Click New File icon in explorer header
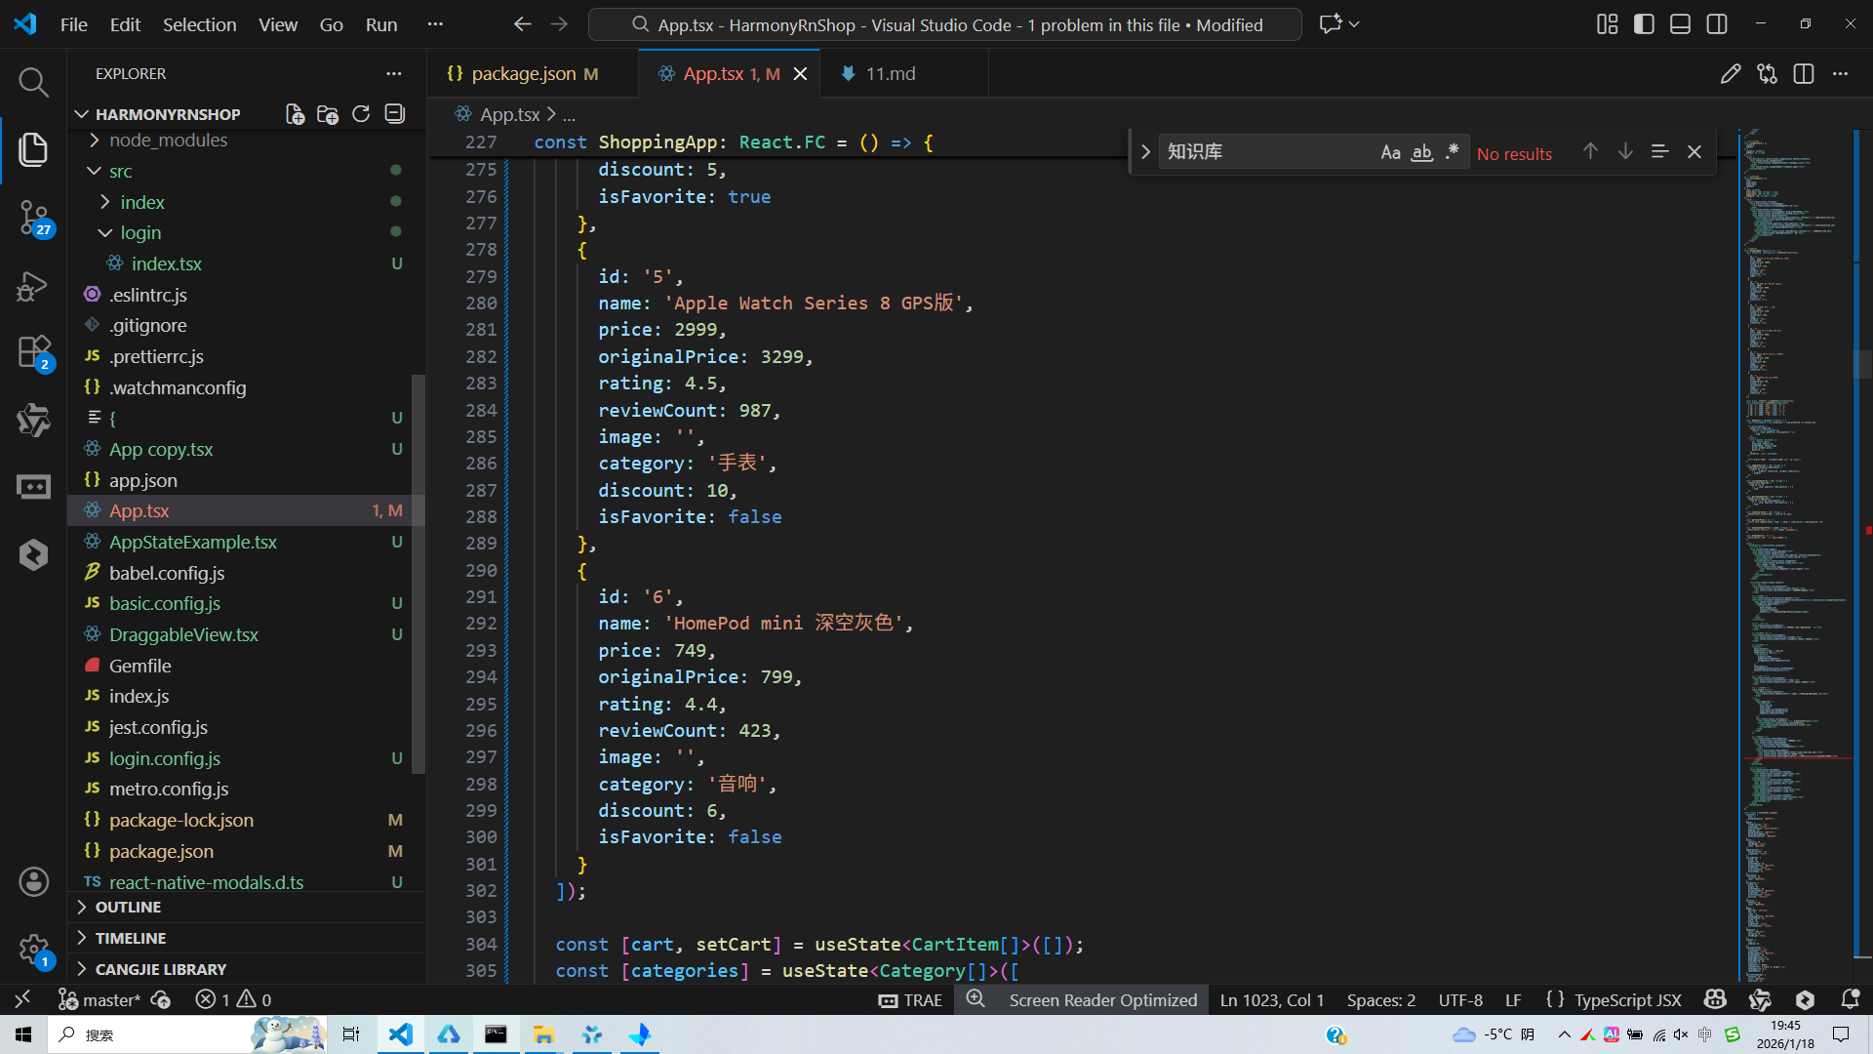Screen dimensions: 1873x1054 tap(295, 114)
